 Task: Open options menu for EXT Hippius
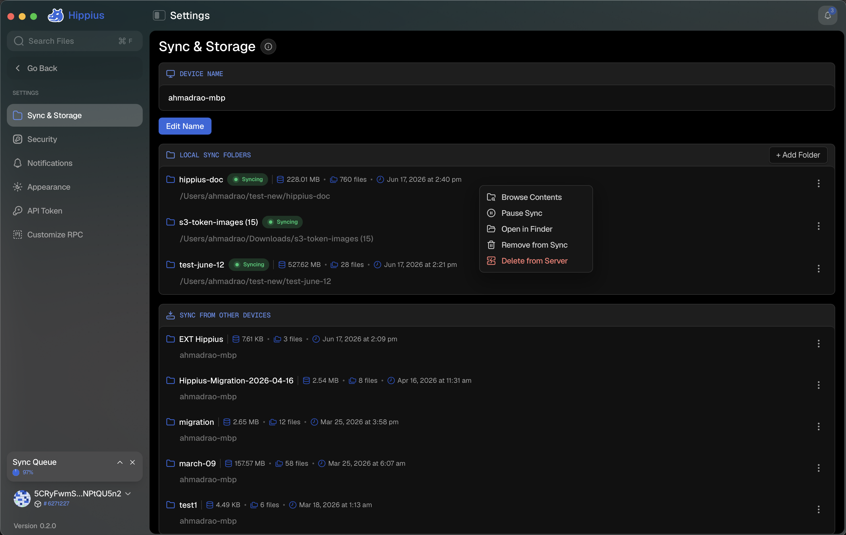coord(818,344)
